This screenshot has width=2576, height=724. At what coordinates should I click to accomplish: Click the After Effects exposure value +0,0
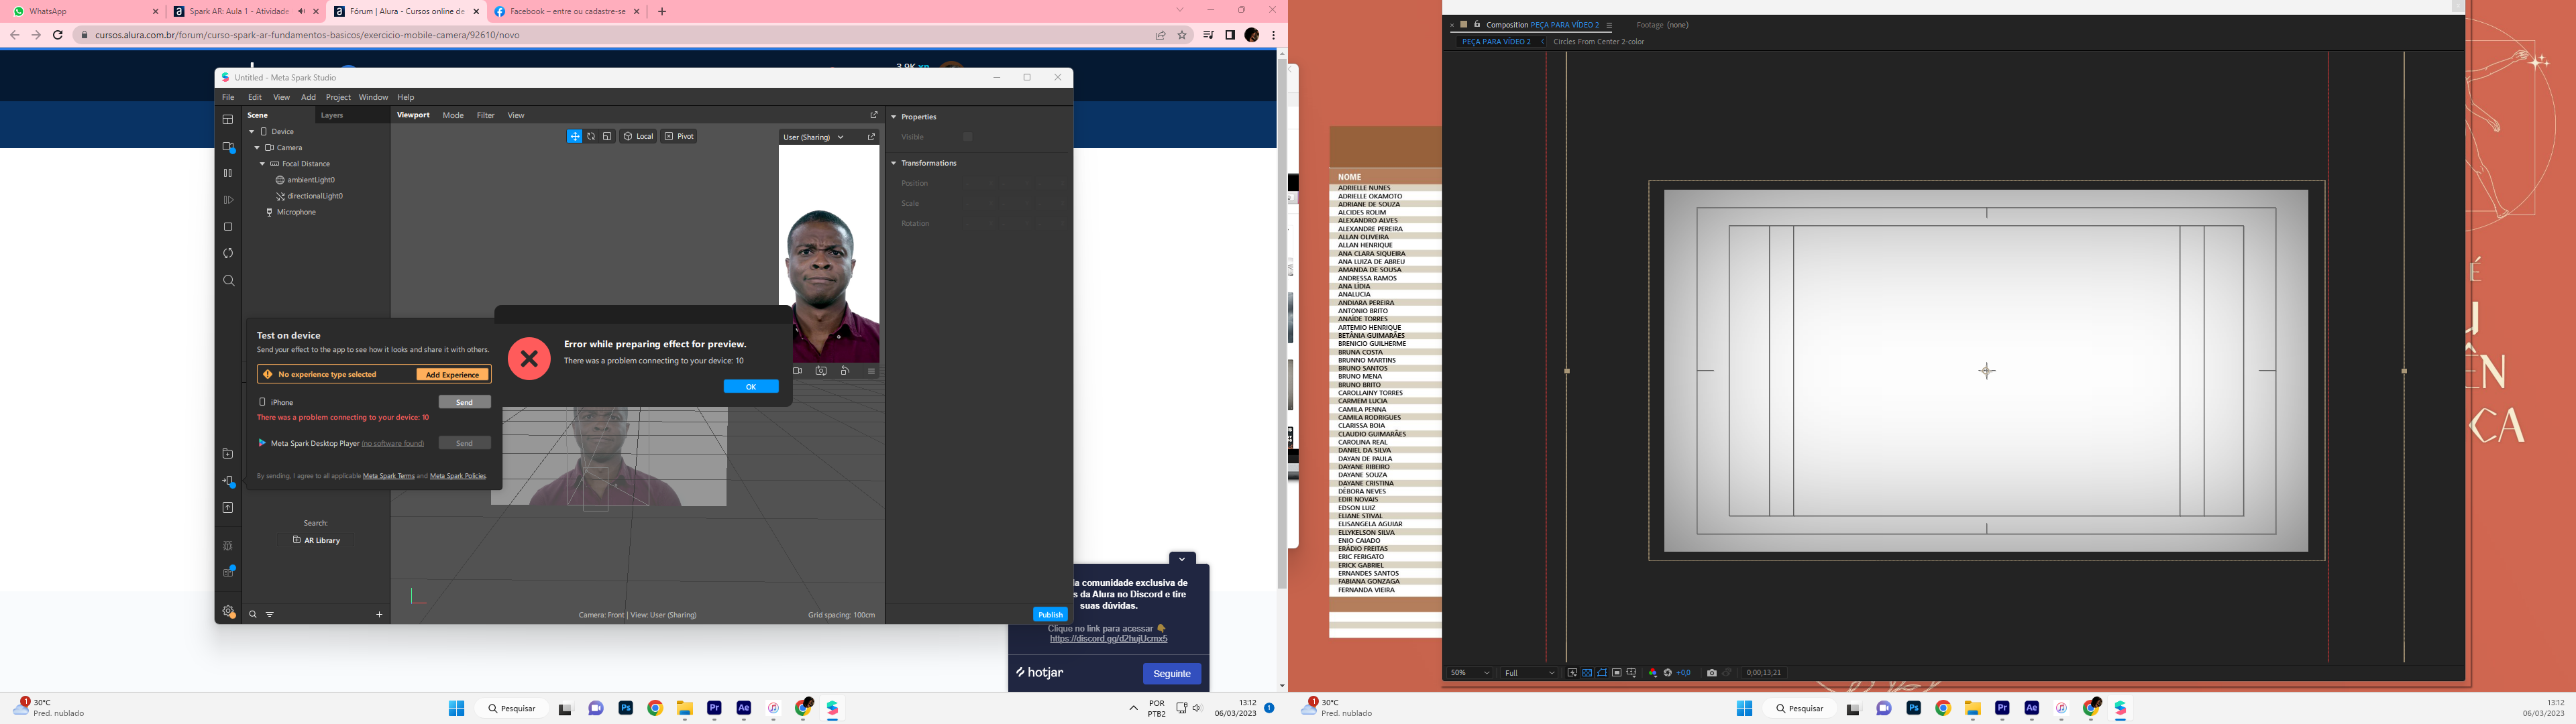coord(1684,673)
